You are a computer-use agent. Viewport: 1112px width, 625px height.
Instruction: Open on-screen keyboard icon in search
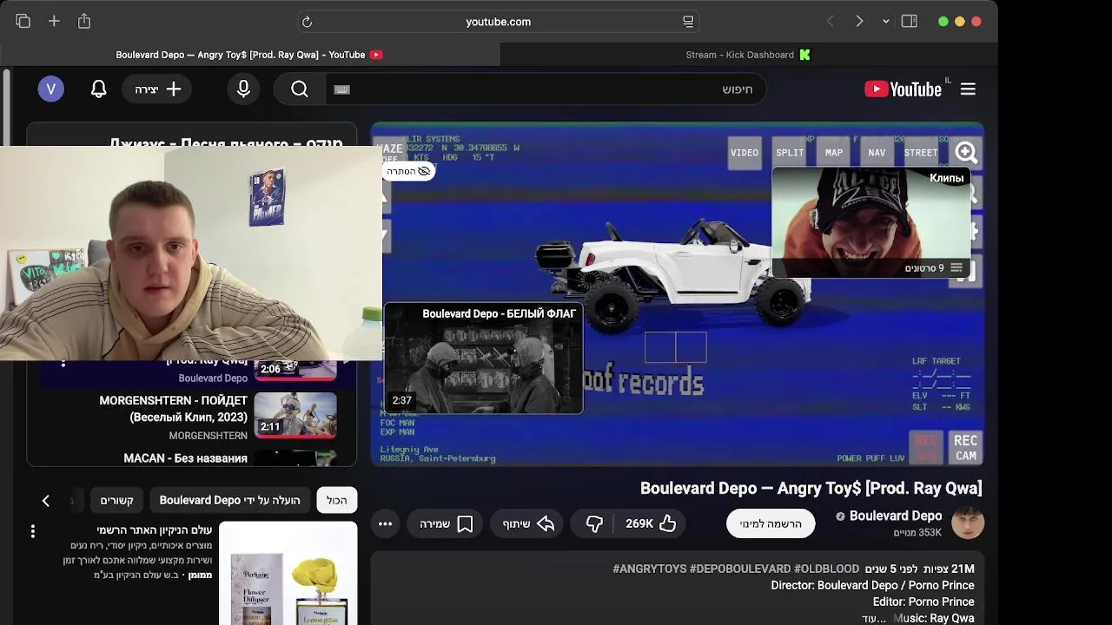(x=341, y=89)
